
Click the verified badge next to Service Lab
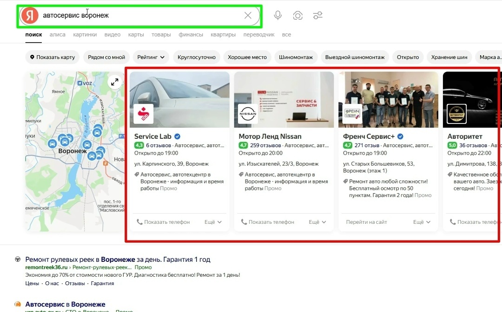tap(178, 136)
